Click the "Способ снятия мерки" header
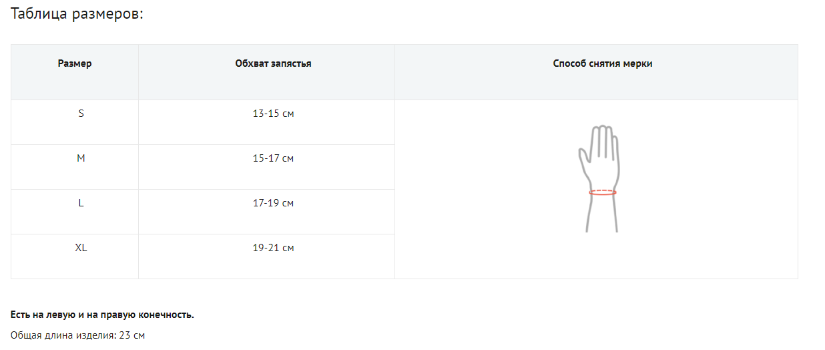This screenshot has height=350, width=825. coord(603,64)
